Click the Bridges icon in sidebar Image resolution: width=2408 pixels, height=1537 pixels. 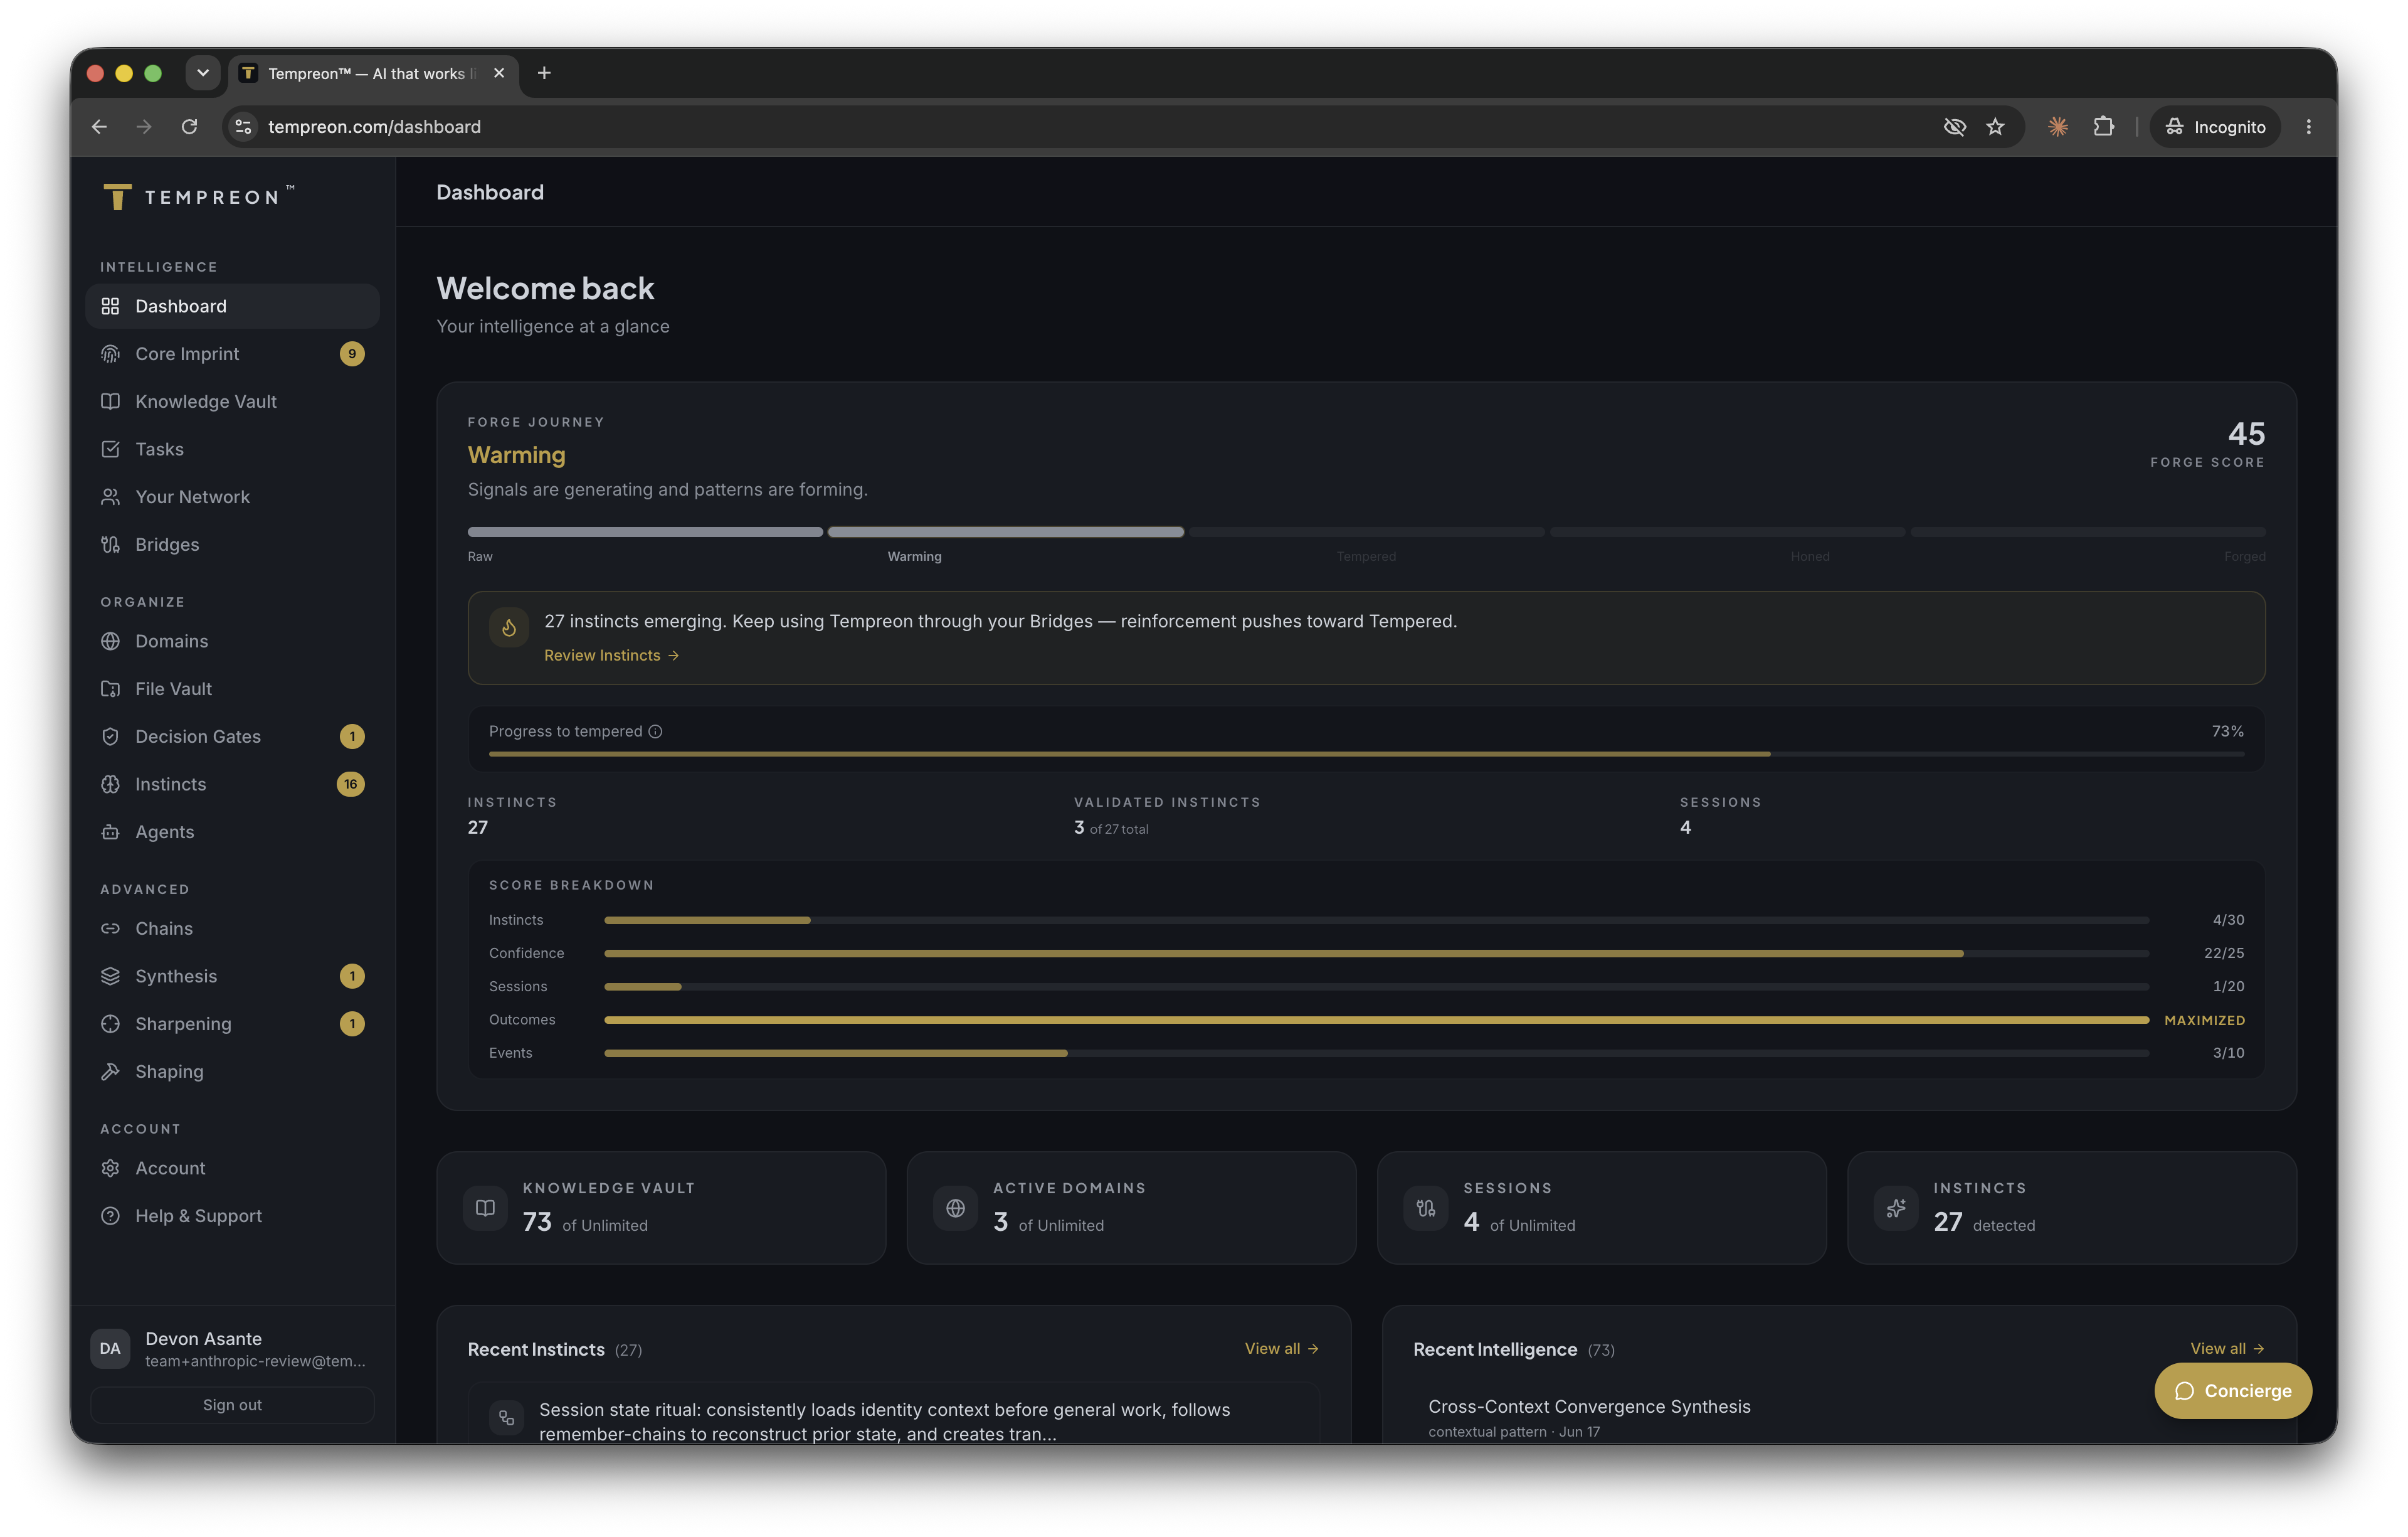110,545
